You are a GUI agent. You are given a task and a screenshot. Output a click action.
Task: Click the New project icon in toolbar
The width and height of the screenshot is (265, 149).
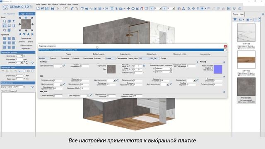tap(38, 8)
